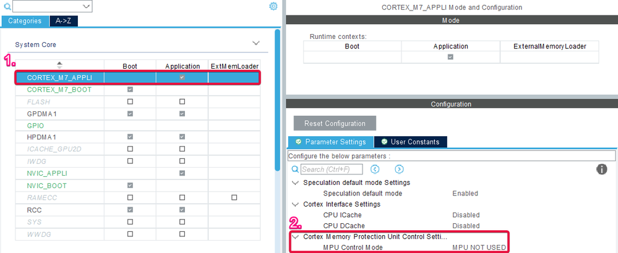Image resolution: width=618 pixels, height=253 pixels.
Task: Toggle the WWDG Boot checkbox
Action: click(x=130, y=234)
